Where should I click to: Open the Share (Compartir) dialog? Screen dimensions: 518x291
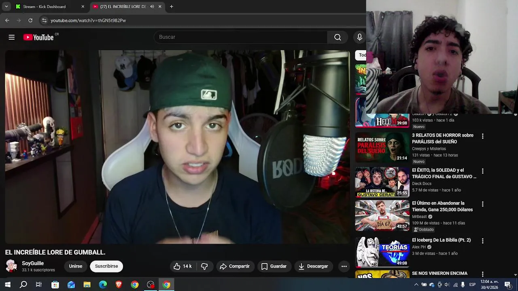point(235,266)
